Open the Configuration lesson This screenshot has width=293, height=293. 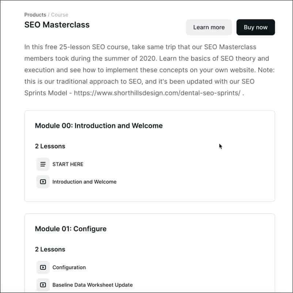coord(69,267)
